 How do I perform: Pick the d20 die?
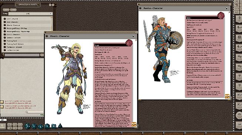(x=27, y=126)
